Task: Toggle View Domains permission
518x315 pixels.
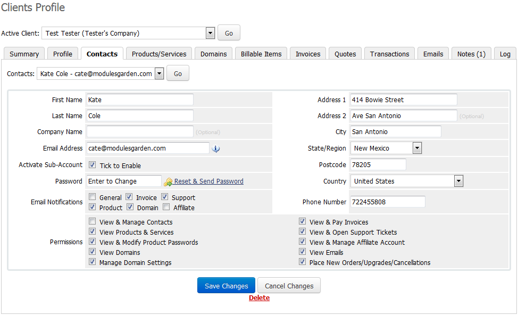Action: tap(92, 252)
